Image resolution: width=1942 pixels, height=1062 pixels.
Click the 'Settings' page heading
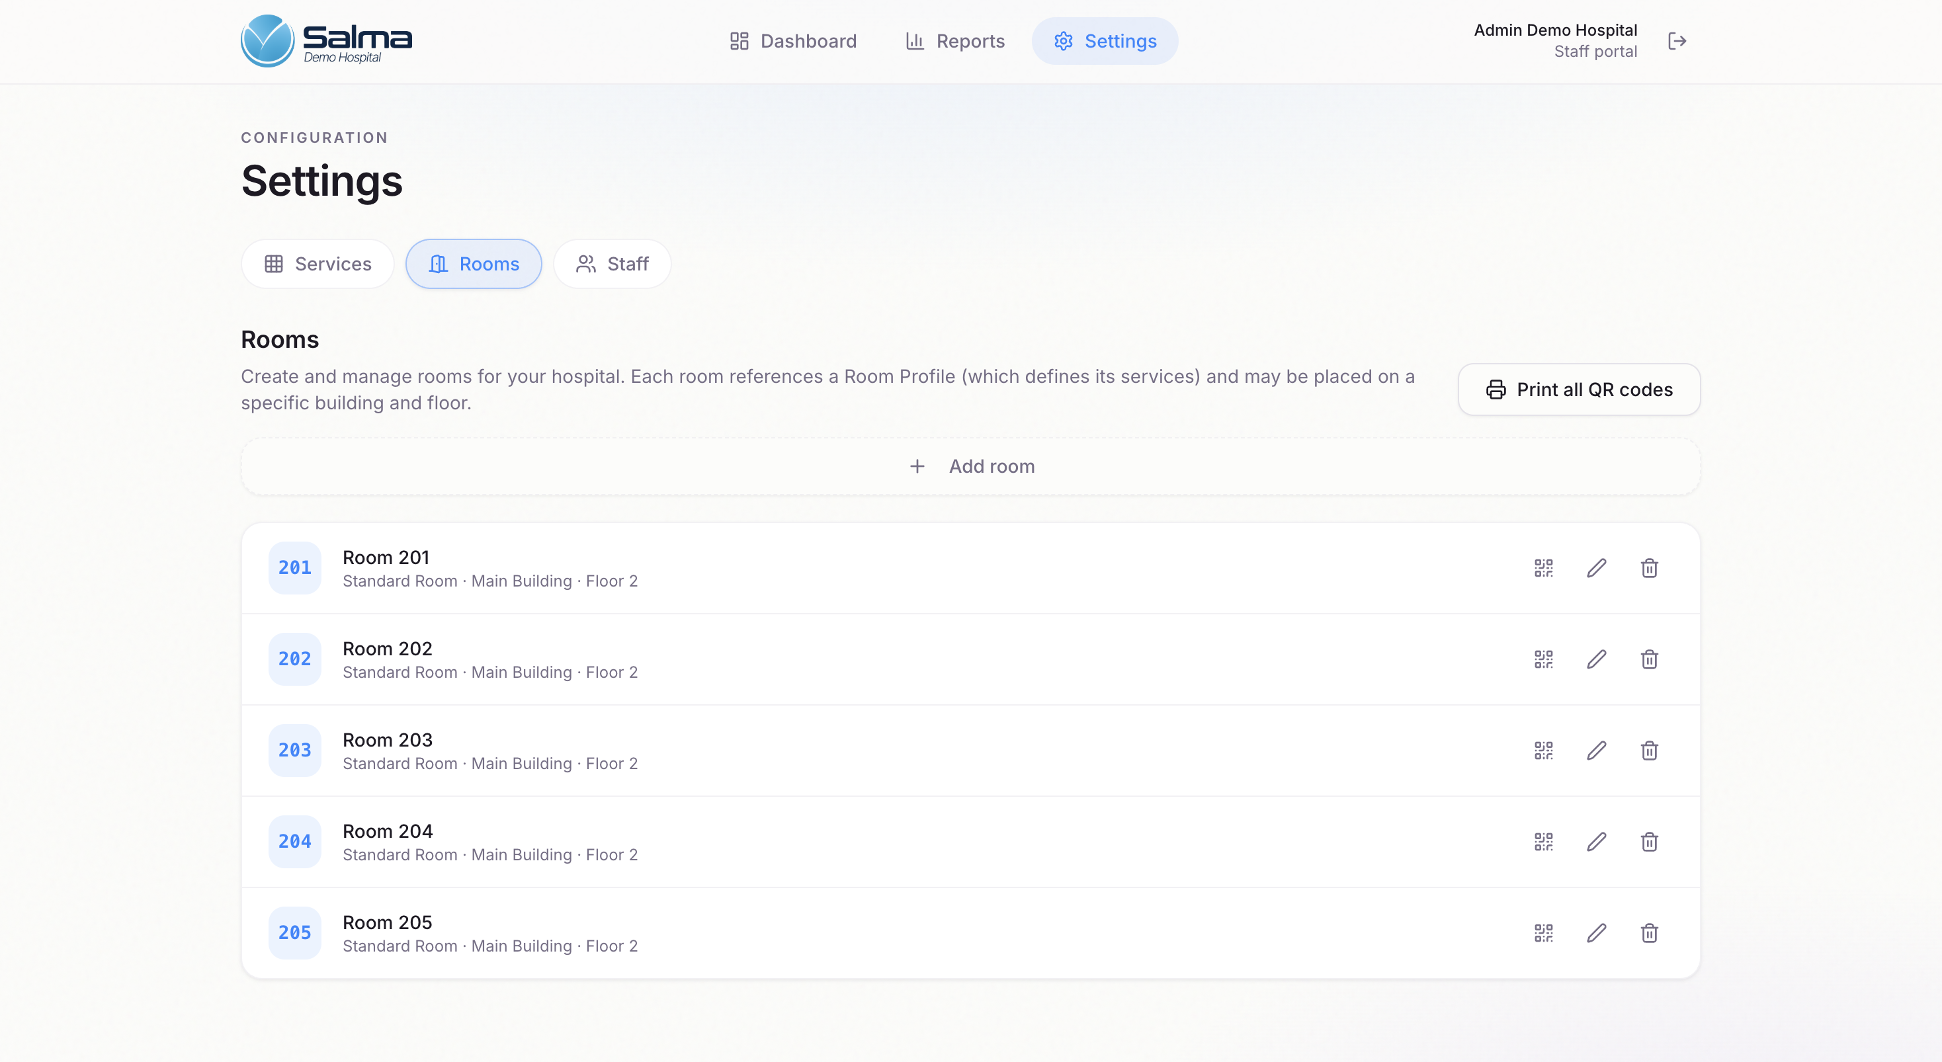tap(322, 181)
